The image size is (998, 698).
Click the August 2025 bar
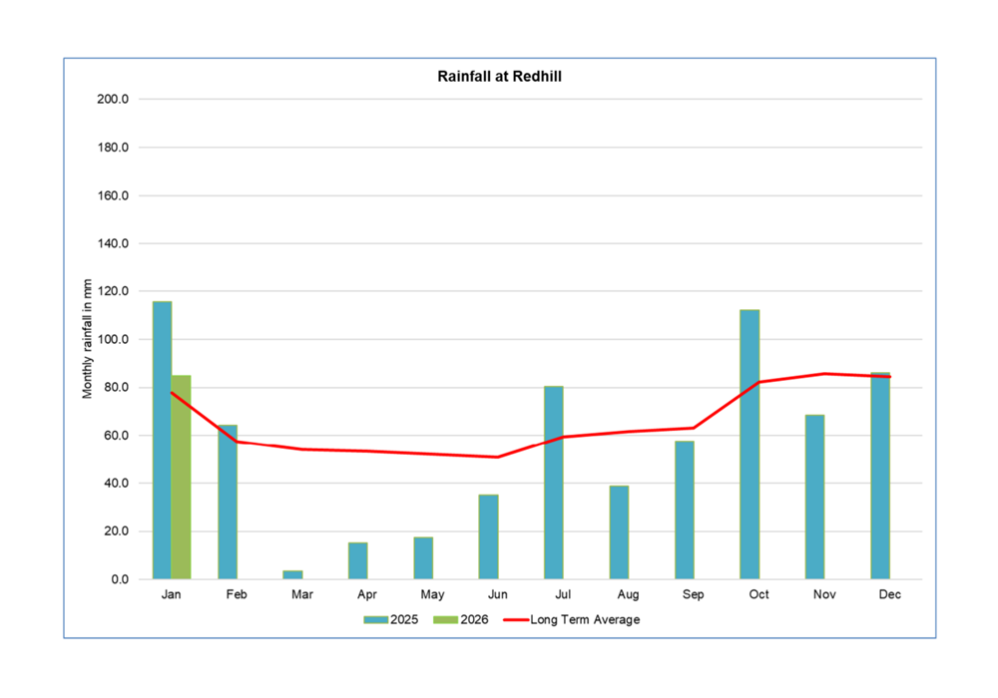click(619, 532)
